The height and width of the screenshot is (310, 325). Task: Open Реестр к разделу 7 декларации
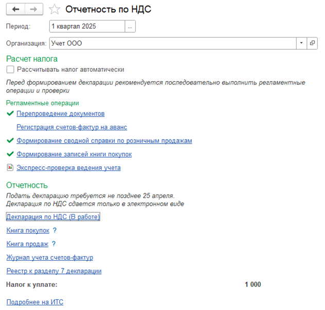pos(54,271)
